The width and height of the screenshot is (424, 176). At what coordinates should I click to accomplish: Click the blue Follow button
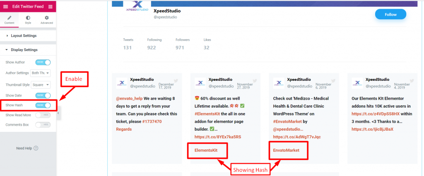390,14
